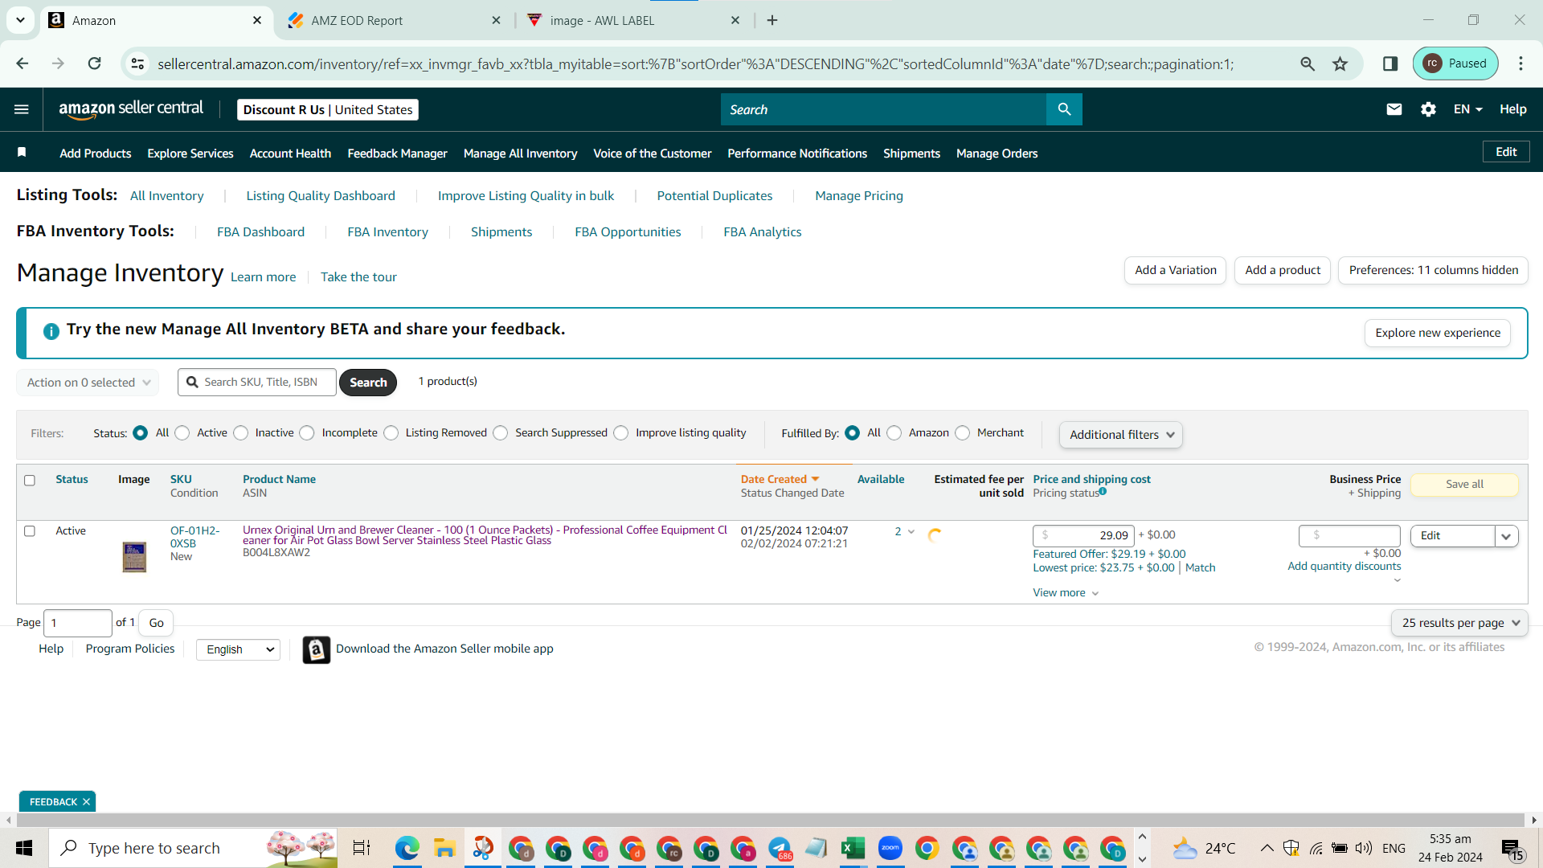
Task: Select Fulfilled By Merchant radio option
Action: 963,433
